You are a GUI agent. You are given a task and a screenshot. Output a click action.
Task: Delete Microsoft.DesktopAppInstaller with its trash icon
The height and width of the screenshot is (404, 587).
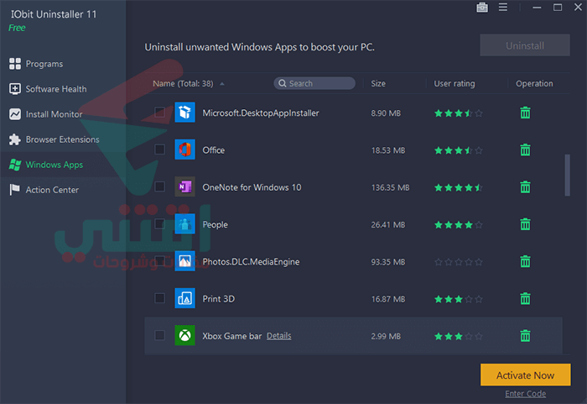coord(525,113)
